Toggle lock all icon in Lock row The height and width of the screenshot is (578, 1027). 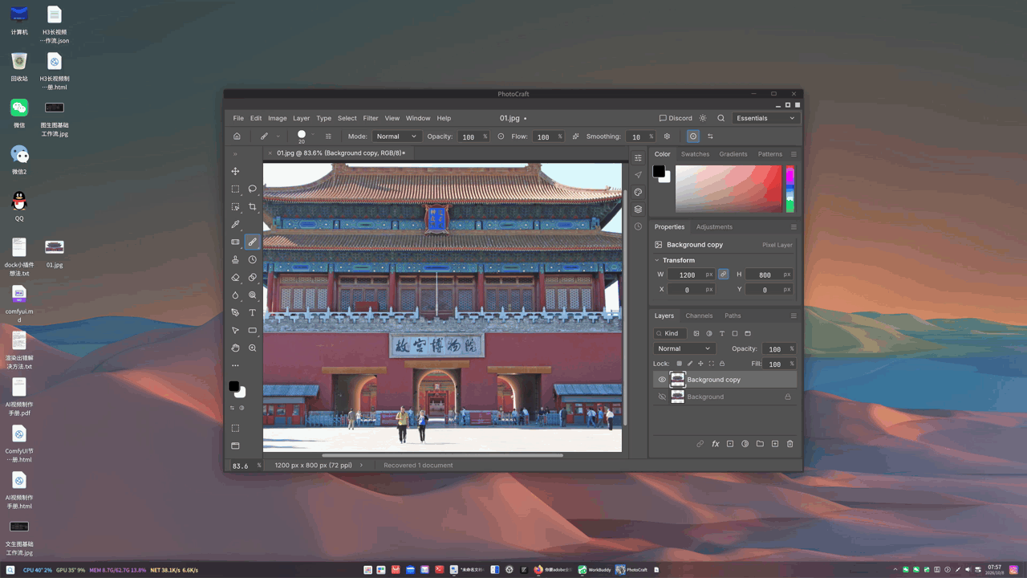point(722,364)
